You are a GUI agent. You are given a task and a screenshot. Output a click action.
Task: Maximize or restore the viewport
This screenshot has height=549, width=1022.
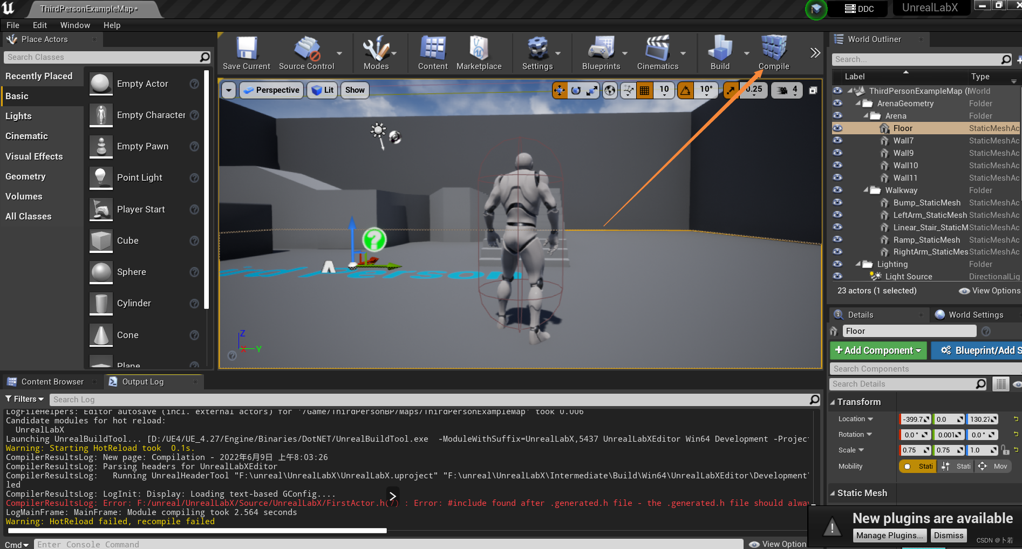coord(813,91)
